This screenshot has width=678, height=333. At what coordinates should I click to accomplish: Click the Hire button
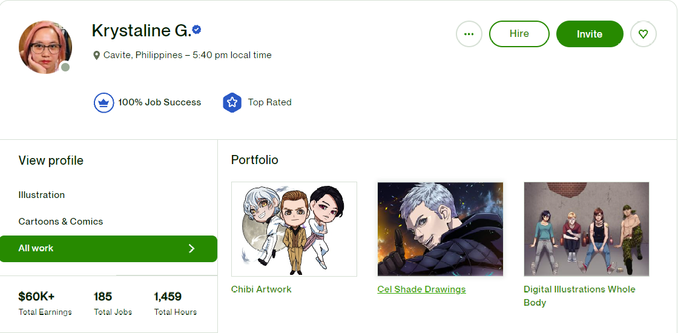519,34
